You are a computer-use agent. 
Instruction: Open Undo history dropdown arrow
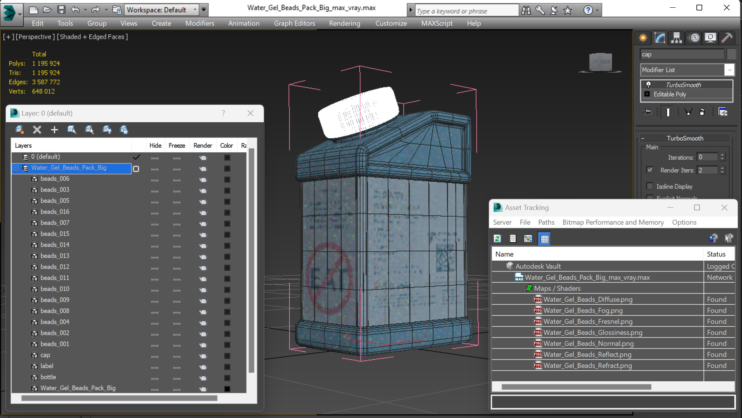coord(85,10)
